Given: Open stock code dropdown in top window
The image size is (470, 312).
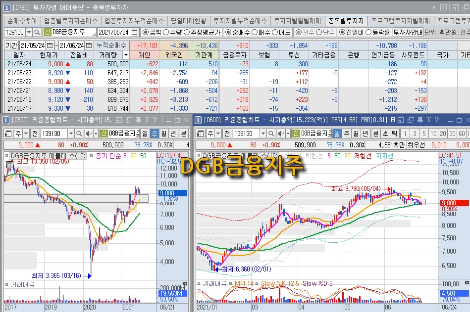Looking at the screenshot, I should pyautogui.click(x=29, y=32).
